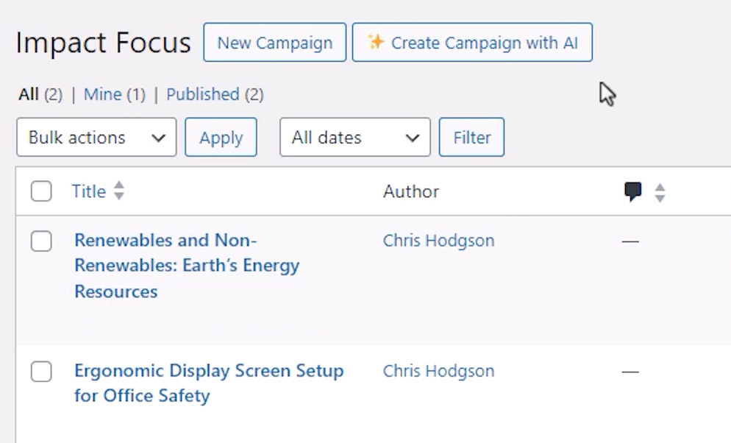Click Chris Hodgson author in the Renewables row
The width and height of the screenshot is (731, 443).
438,241
